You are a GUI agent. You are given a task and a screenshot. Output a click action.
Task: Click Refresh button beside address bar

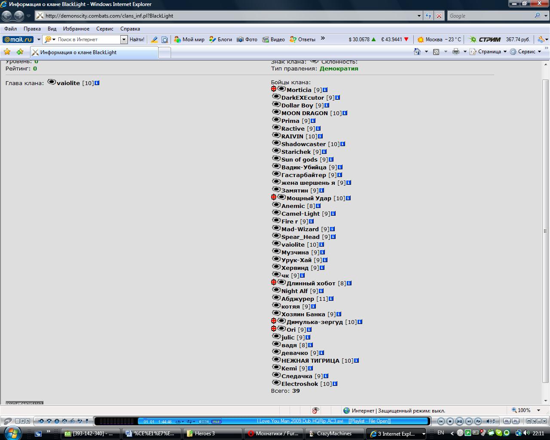point(428,15)
